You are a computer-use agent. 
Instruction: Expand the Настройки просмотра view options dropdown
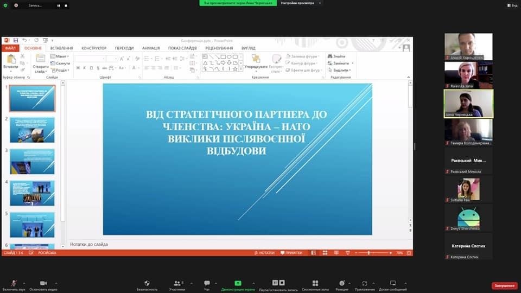[301, 3]
